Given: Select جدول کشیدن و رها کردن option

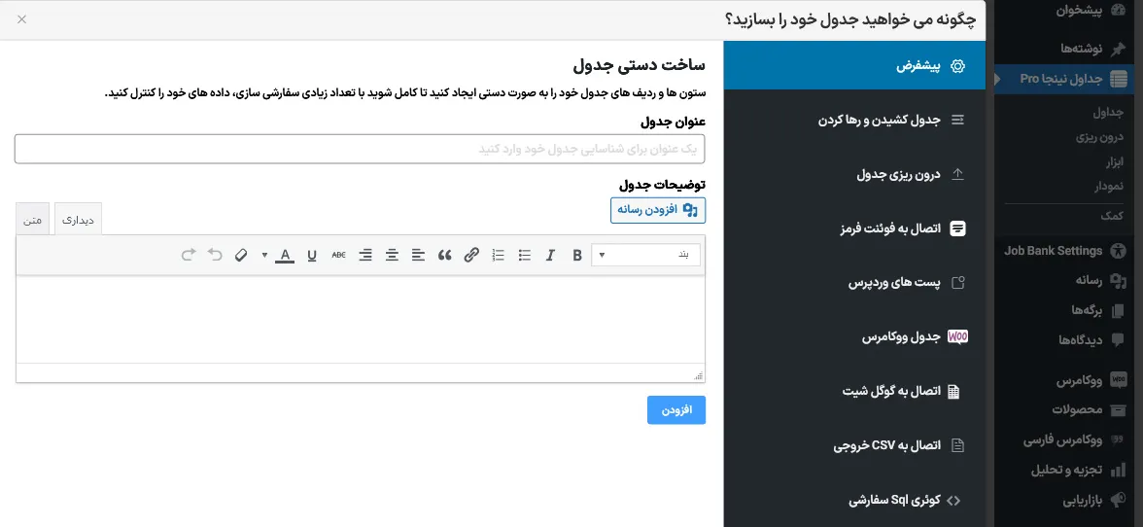Looking at the screenshot, I should coord(854,120).
